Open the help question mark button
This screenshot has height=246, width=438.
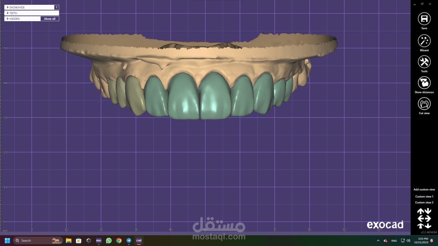(x=57, y=7)
